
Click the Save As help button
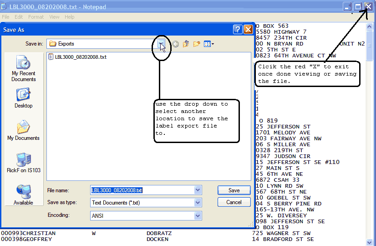coord(238,30)
